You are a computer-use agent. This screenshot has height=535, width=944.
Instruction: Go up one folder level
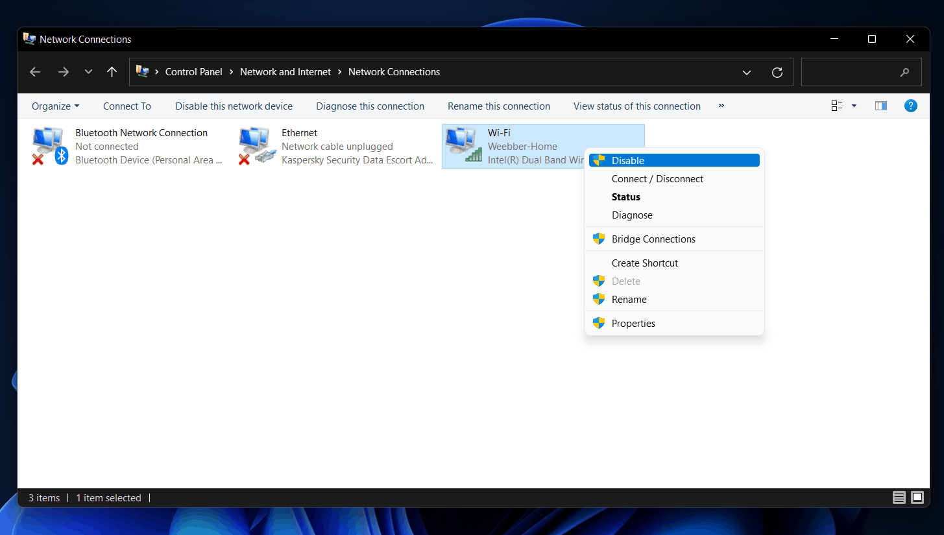tap(112, 72)
